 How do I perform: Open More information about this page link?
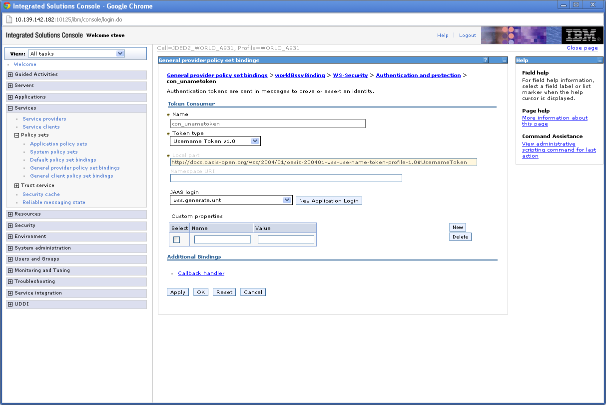(x=555, y=121)
